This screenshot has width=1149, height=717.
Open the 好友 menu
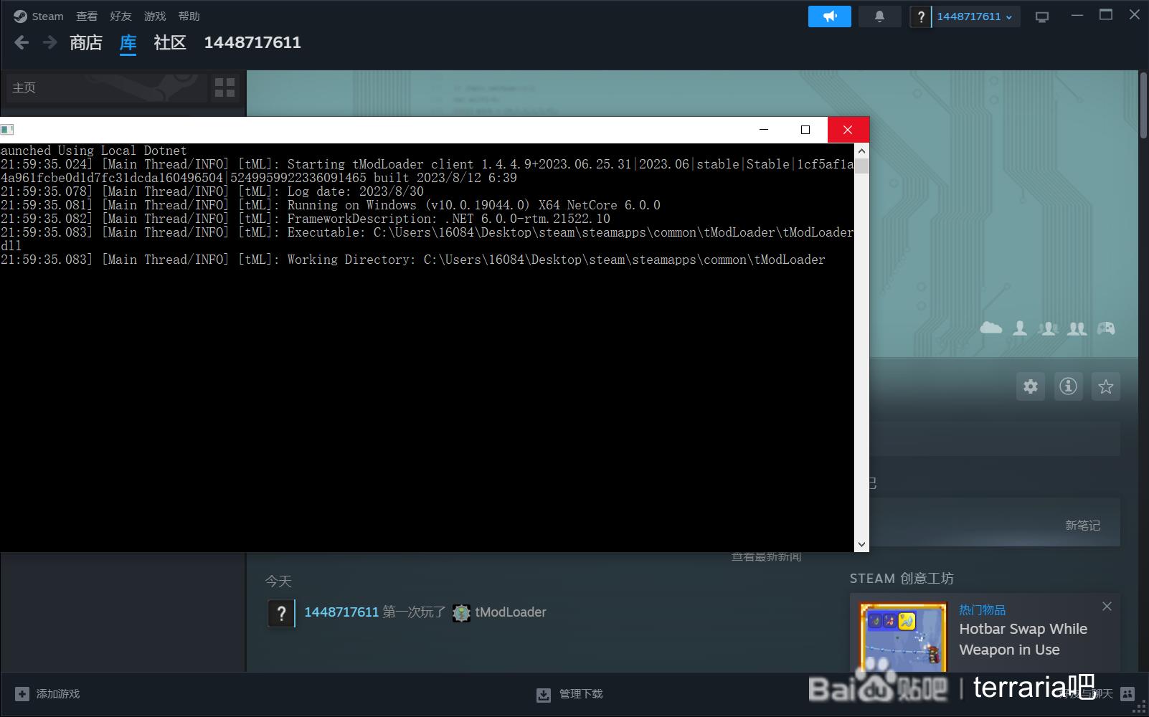(120, 16)
